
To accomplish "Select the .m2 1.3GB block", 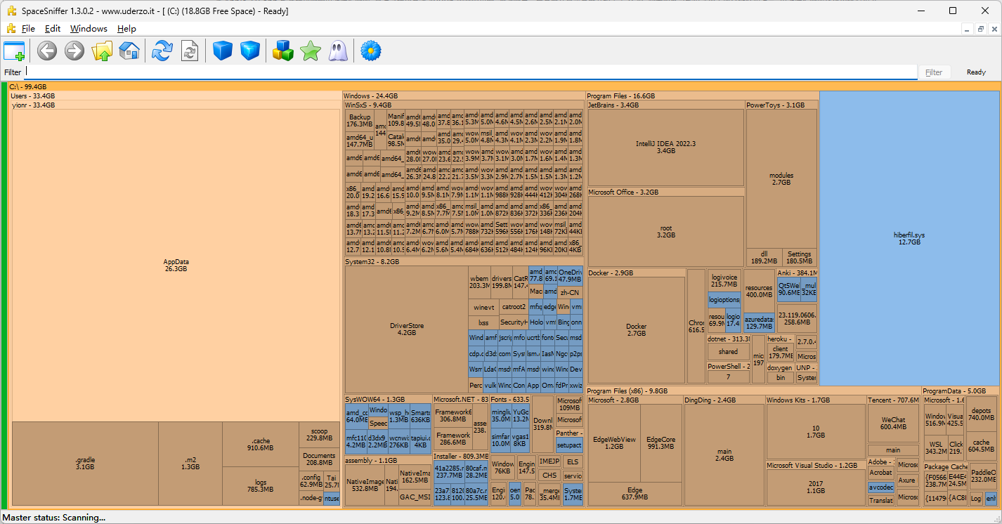I will (x=190, y=464).
